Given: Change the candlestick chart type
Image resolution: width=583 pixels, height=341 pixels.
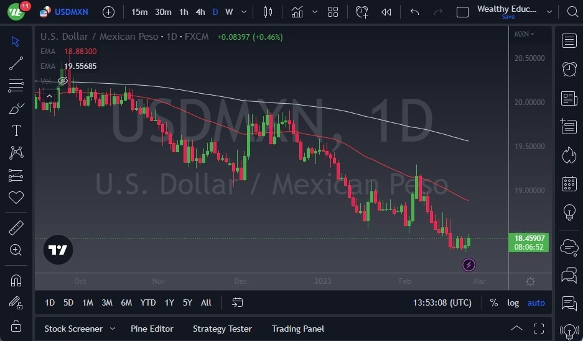Looking at the screenshot, I should [x=268, y=12].
